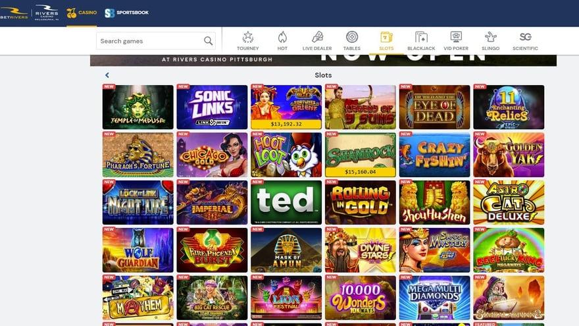The height and width of the screenshot is (326, 579).
Task: Click the BetRivers logo link
Action: click(14, 13)
